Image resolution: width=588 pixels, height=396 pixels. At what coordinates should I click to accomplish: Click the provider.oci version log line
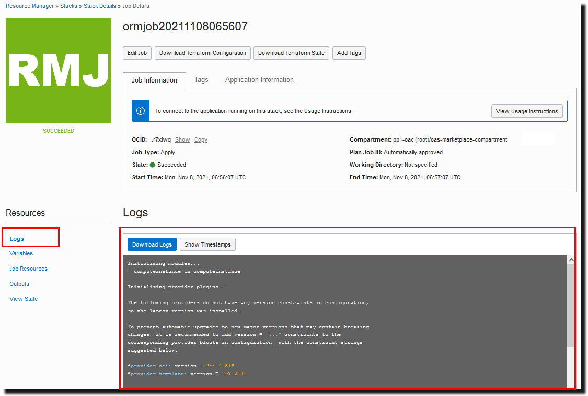181,366
